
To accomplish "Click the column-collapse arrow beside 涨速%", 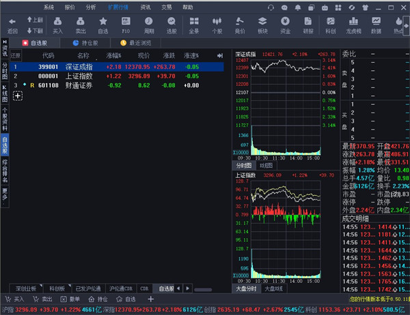I will [x=220, y=56].
